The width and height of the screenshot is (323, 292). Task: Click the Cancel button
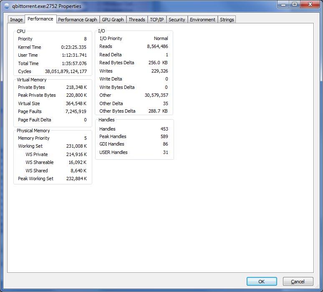coord(298,281)
